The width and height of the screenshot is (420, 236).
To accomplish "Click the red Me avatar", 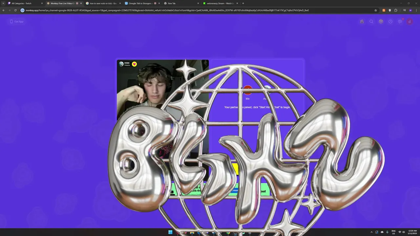I will pyautogui.click(x=247, y=90).
